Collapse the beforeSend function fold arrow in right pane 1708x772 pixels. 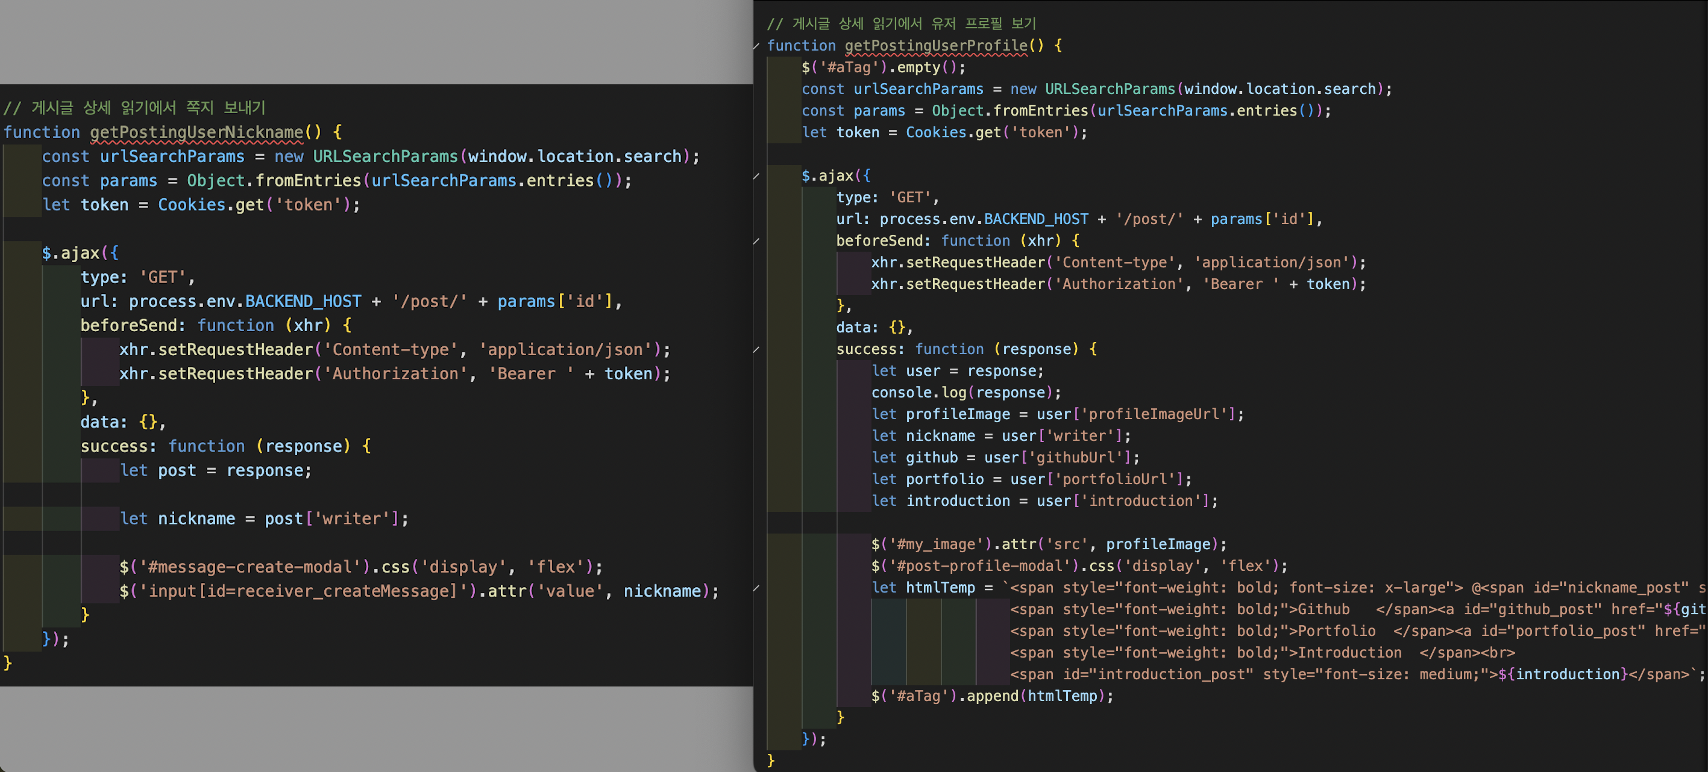click(756, 240)
